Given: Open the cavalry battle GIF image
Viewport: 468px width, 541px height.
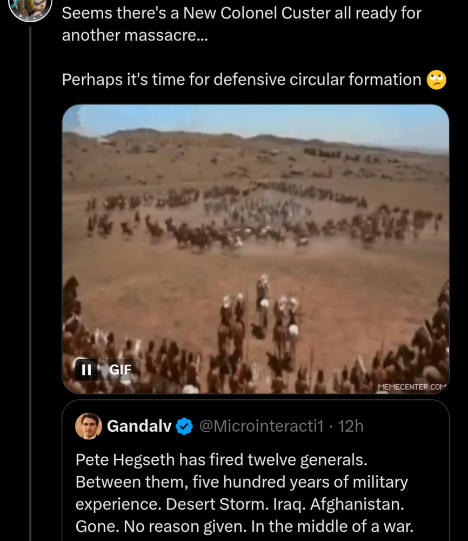Looking at the screenshot, I should (x=255, y=216).
